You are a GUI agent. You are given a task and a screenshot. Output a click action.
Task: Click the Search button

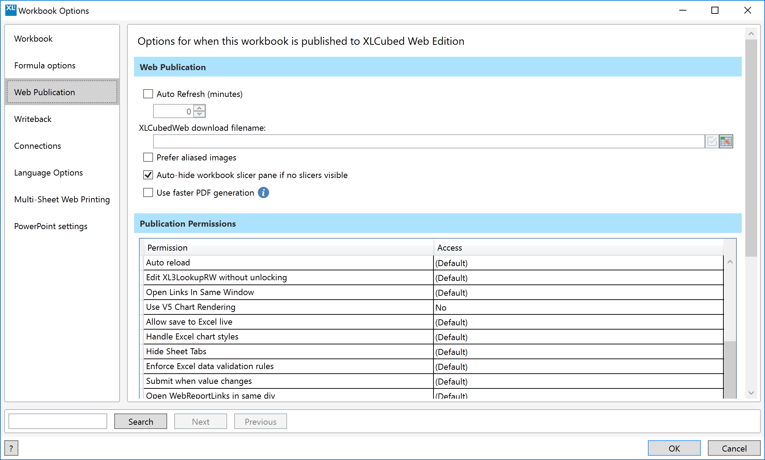(141, 422)
